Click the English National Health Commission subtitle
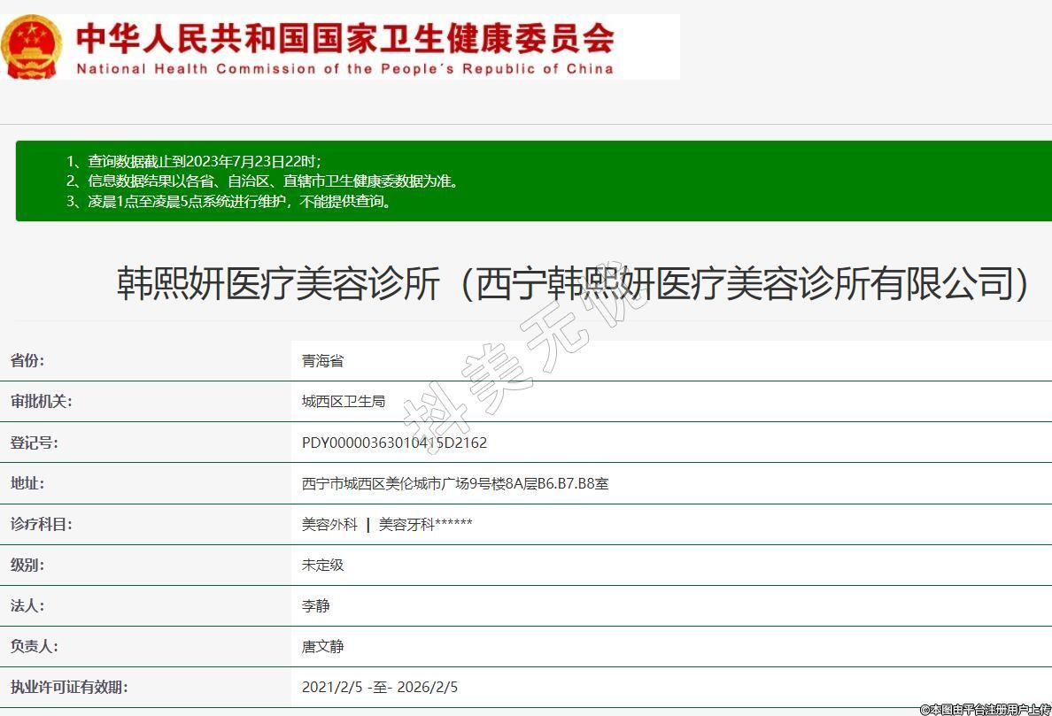 pyautogui.click(x=344, y=69)
